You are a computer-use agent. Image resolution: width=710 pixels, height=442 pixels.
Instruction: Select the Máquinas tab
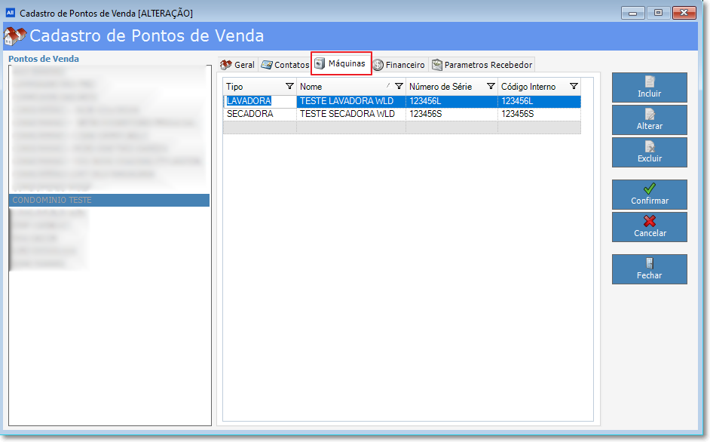[341, 64]
